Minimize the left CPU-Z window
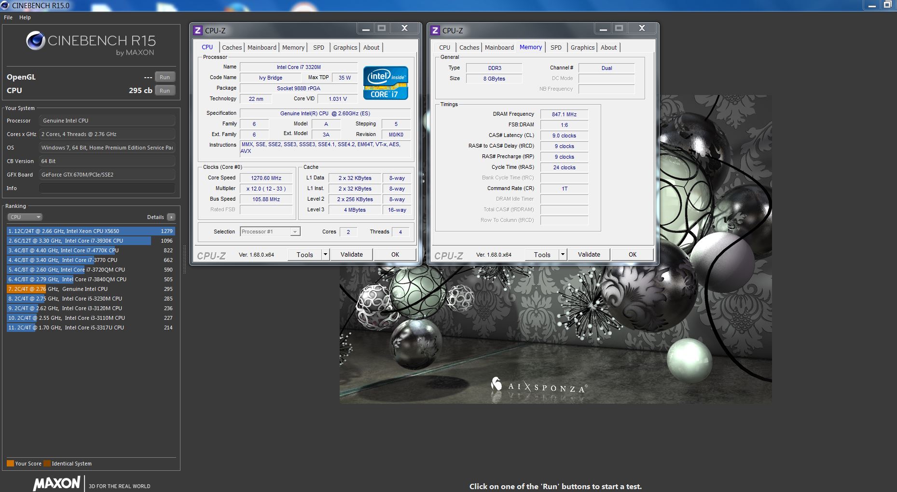897x492 pixels. click(366, 29)
